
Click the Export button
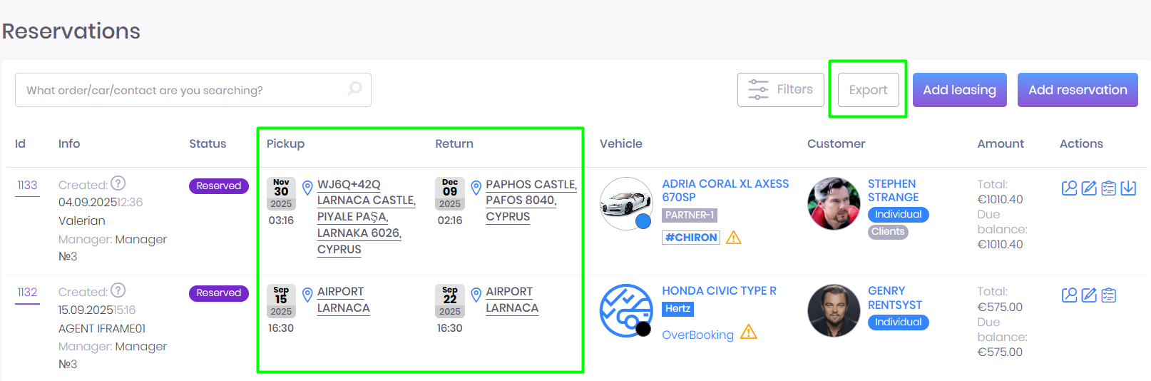pyautogui.click(x=868, y=90)
